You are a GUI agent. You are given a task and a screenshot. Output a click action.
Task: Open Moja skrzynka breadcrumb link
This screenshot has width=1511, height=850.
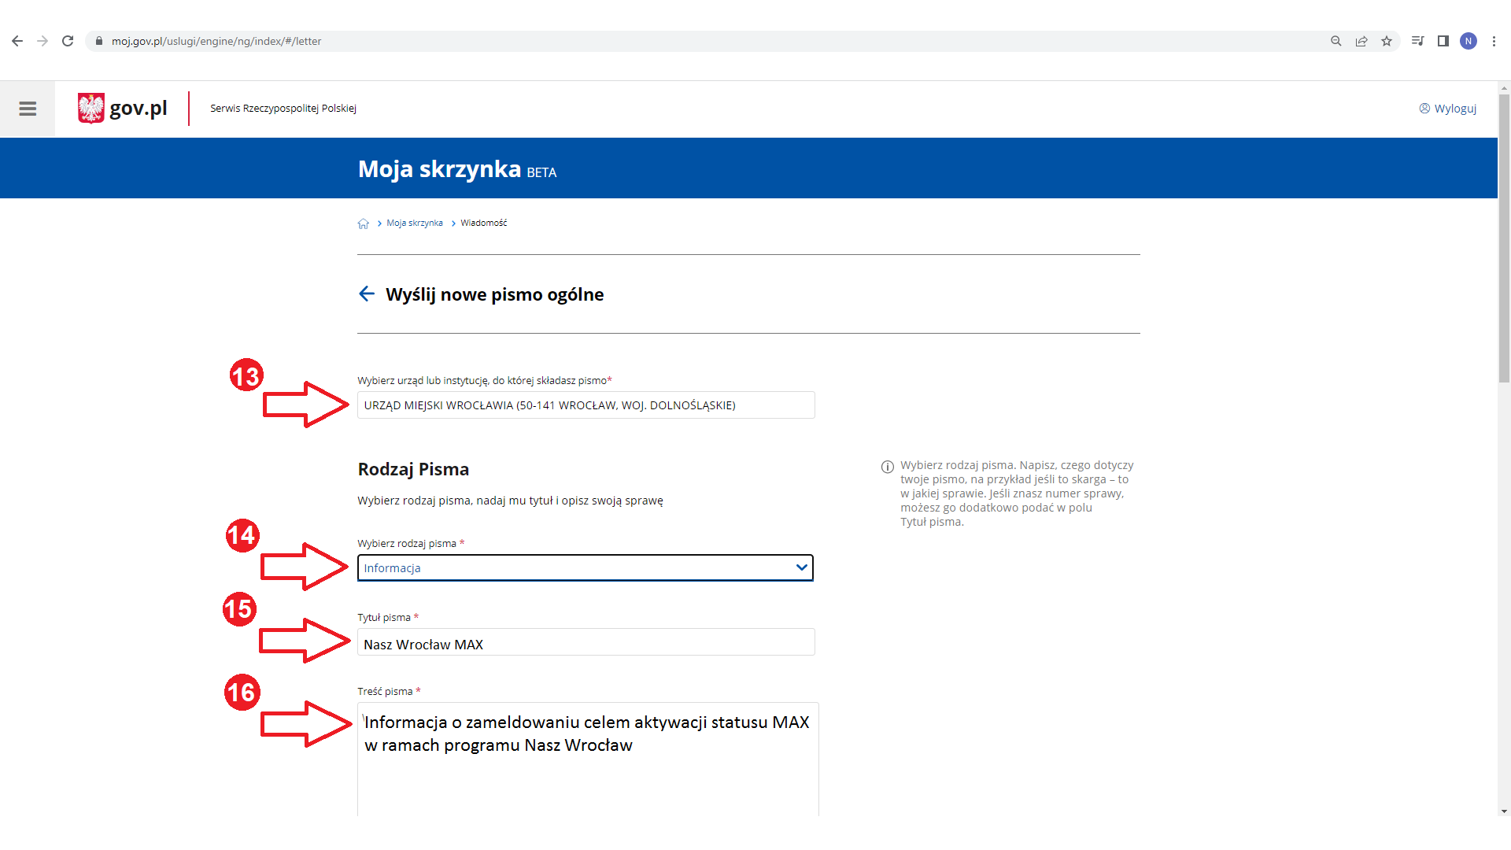click(x=415, y=224)
